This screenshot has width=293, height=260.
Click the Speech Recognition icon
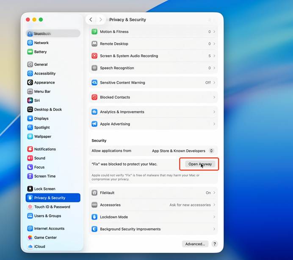94,68
